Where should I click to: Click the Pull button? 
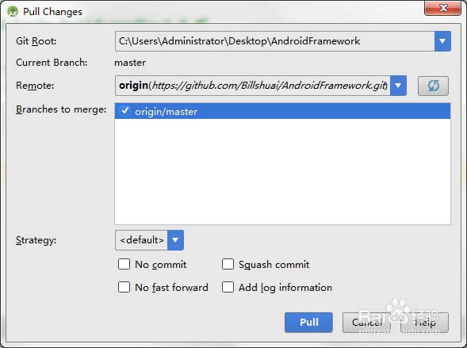[308, 323]
